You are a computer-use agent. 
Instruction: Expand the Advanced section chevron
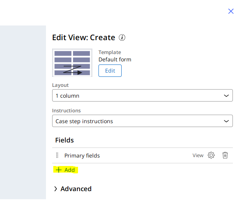56,189
